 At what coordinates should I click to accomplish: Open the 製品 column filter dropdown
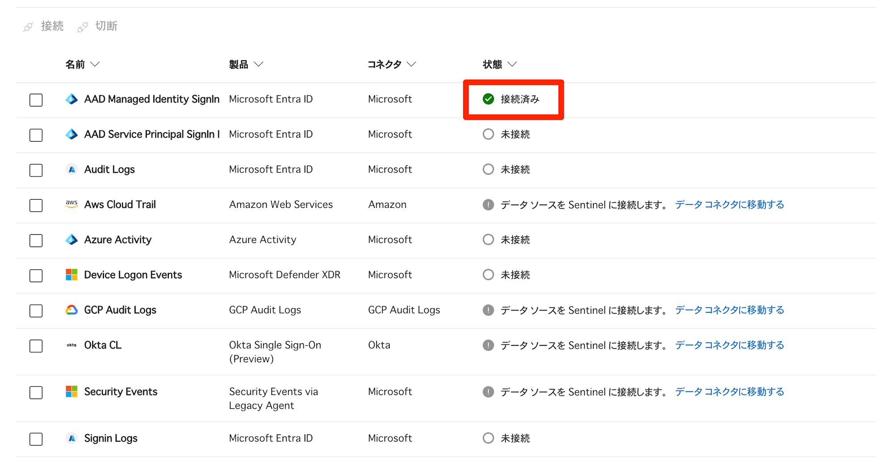pyautogui.click(x=259, y=64)
